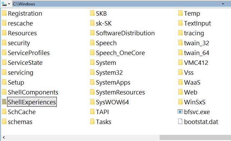Select the bootstat.dat file icon
The width and height of the screenshot is (231, 141).
pyautogui.click(x=180, y=122)
